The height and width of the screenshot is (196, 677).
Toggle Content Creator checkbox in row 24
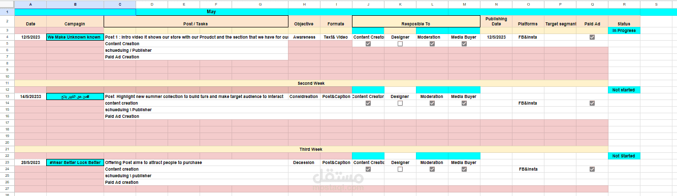point(368,169)
